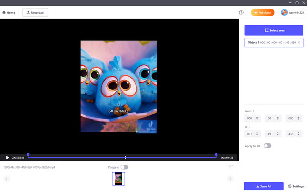Select the Object 1 entry
This screenshot has height=192, width=307.
coord(274,42)
